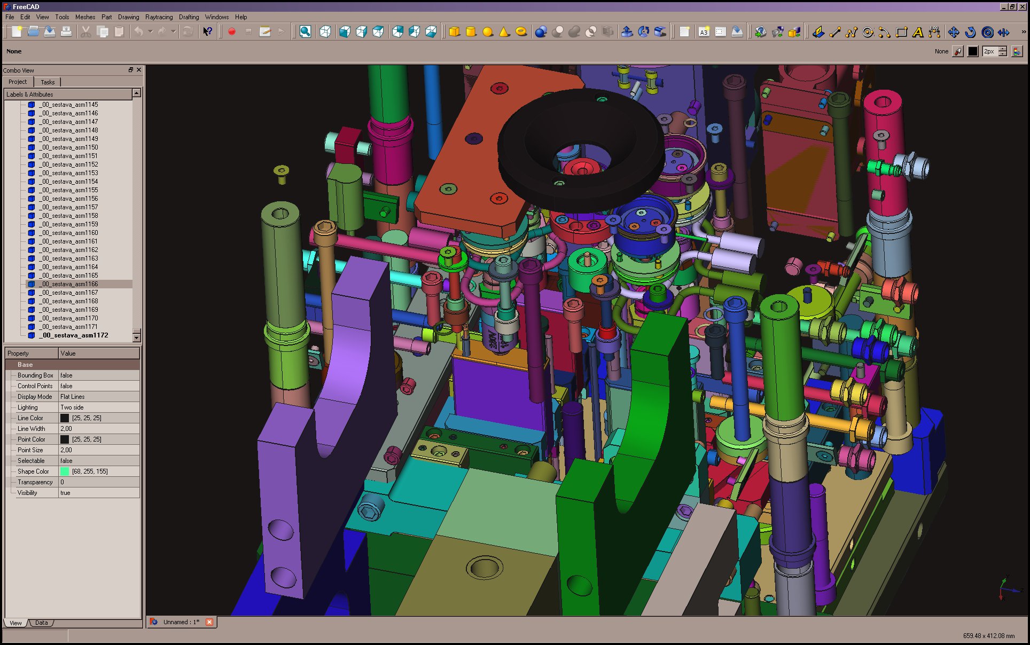1030x645 pixels.
Task: Create a torus primitive
Action: click(x=521, y=32)
